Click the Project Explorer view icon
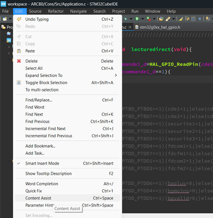This screenshot has width=213, height=218. (3, 27)
